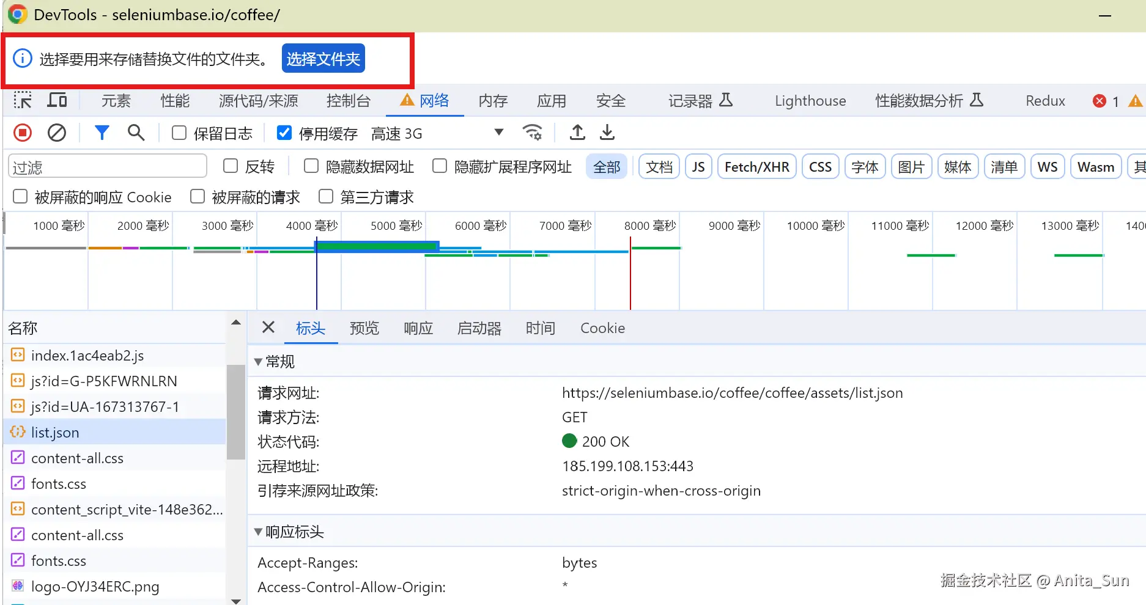The height and width of the screenshot is (605, 1146).
Task: Click the network tab warning triangle icon
Action: click(x=407, y=100)
